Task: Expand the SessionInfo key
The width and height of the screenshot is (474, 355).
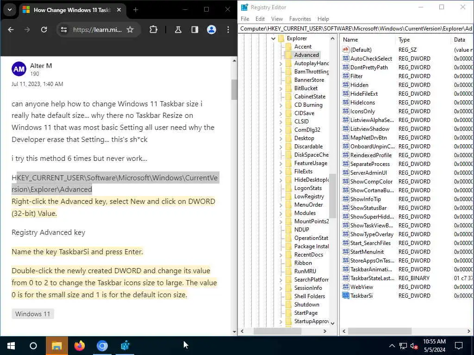Action: pos(281,288)
